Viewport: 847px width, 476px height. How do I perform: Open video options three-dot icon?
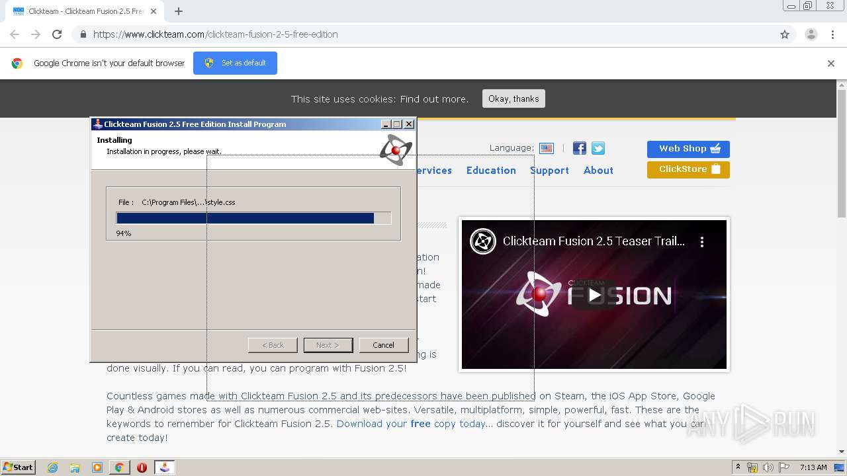702,242
